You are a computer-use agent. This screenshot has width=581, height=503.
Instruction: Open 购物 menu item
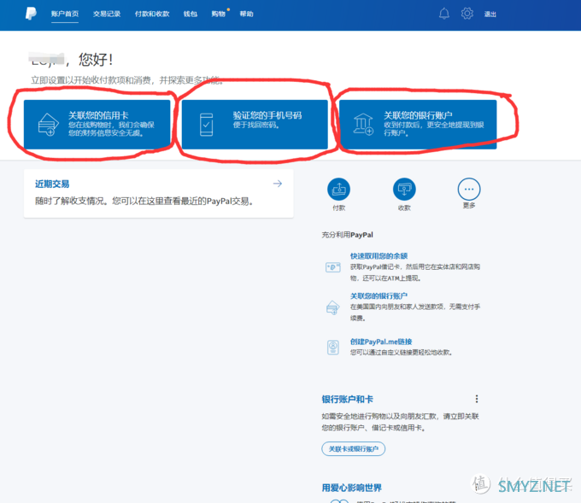click(218, 14)
